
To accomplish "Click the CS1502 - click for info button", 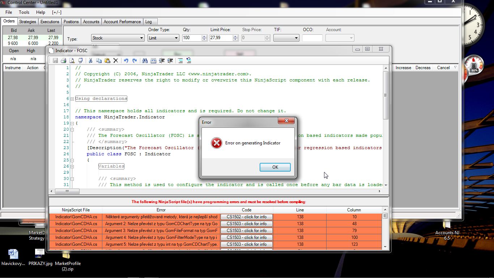I will pyautogui.click(x=247, y=217).
